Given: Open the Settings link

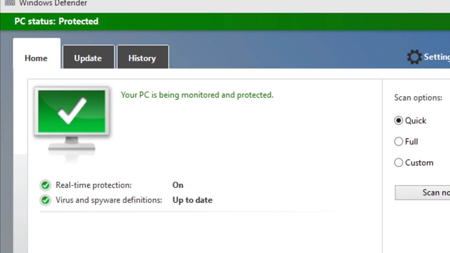Looking at the screenshot, I should pos(437,57).
